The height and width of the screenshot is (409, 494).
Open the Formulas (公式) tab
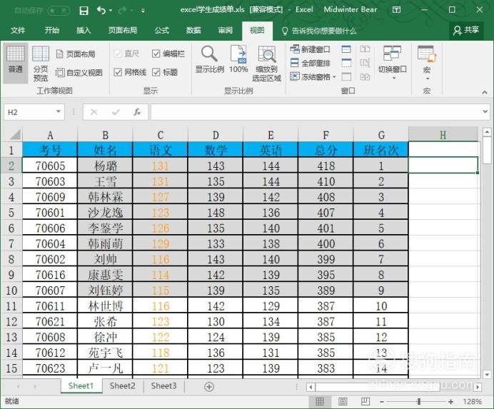pyautogui.click(x=161, y=31)
